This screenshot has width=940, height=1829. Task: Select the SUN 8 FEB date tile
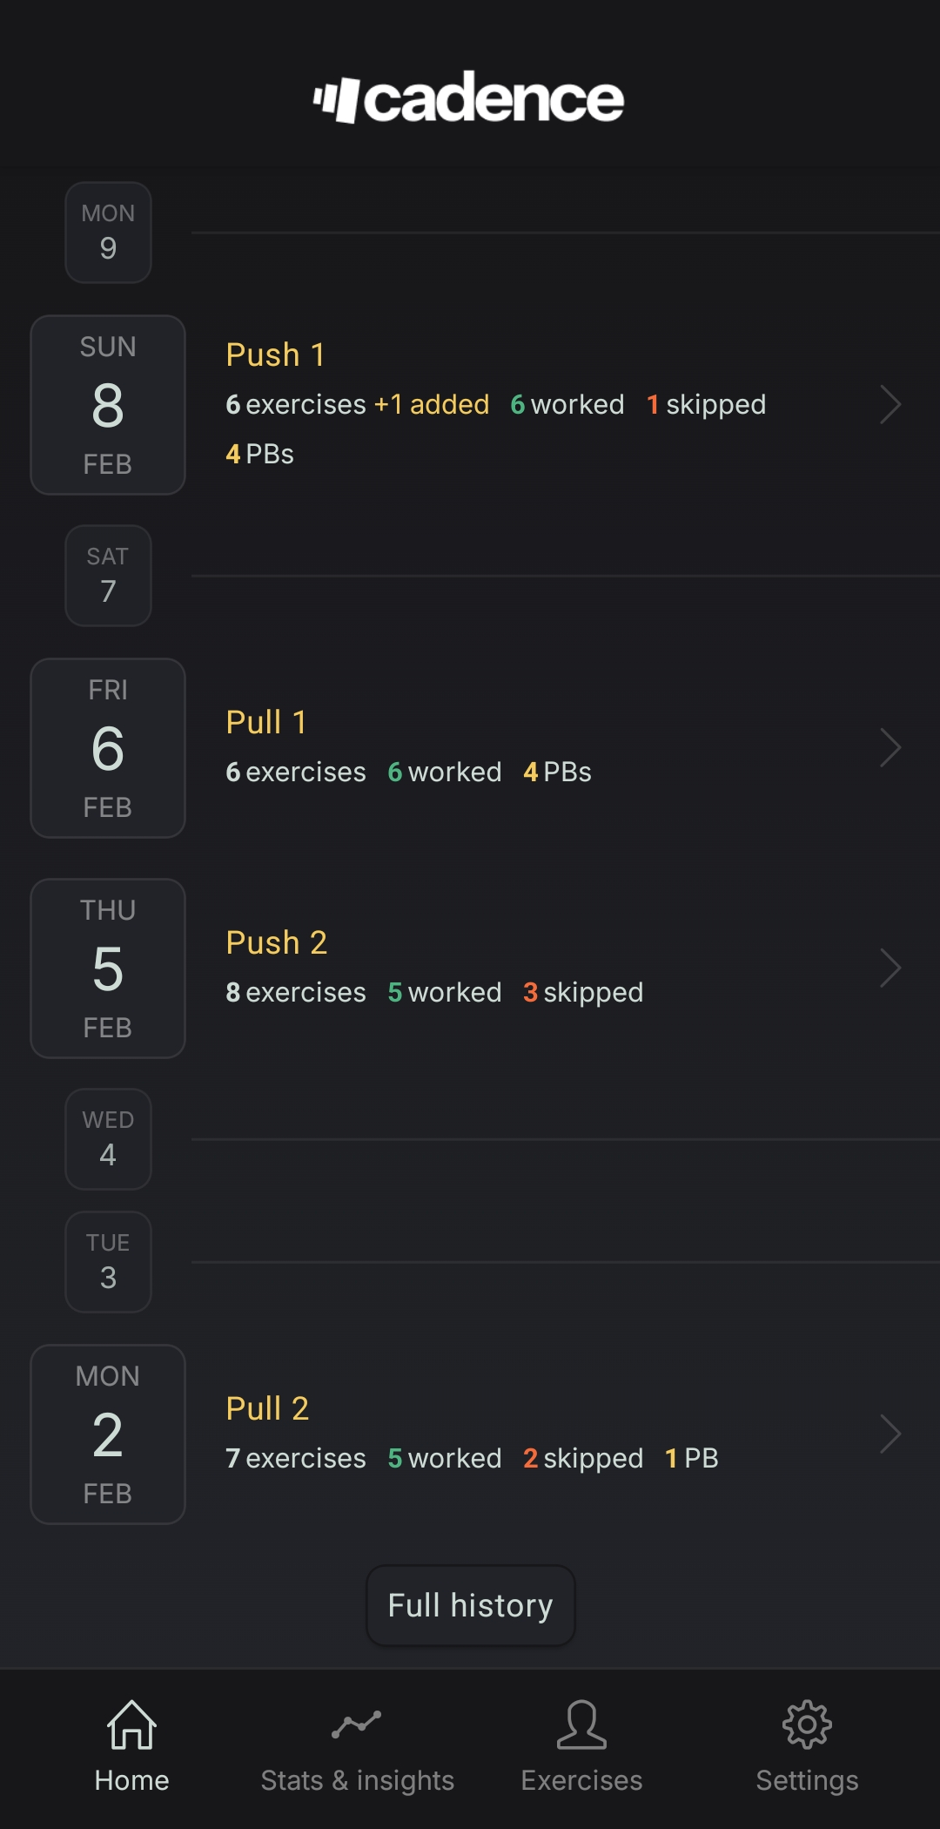pos(107,404)
